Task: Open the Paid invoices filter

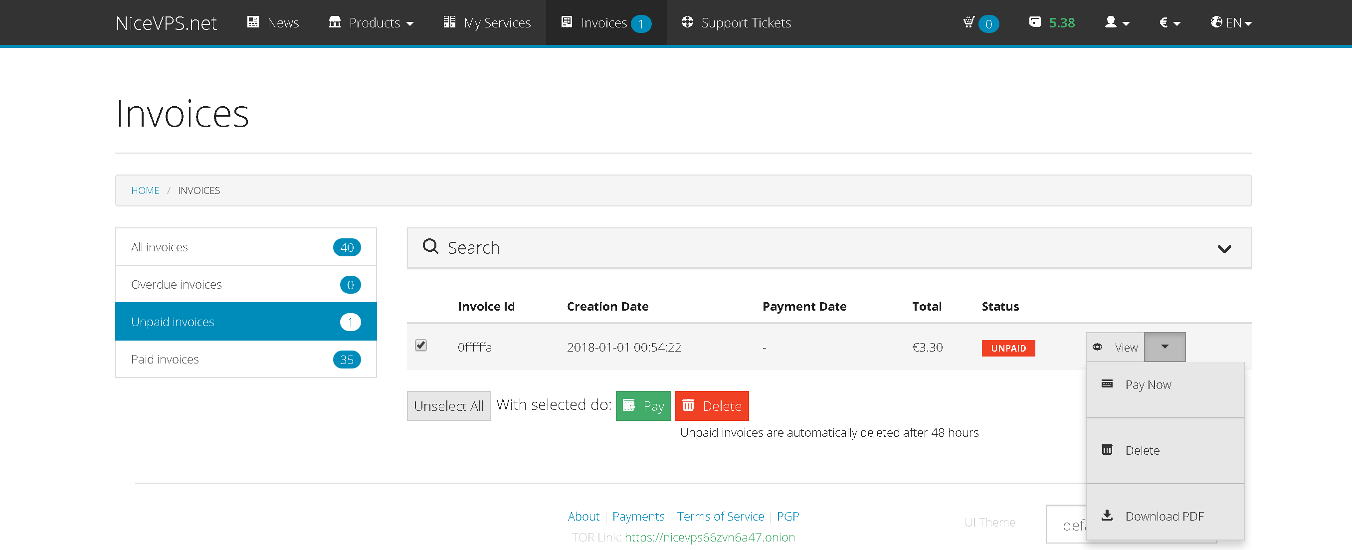Action: (x=246, y=359)
